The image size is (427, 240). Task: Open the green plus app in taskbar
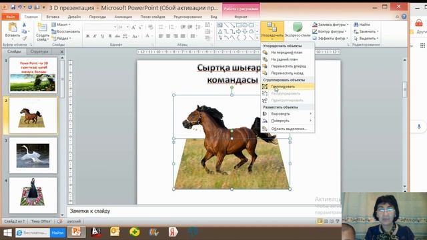pyautogui.click(x=135, y=232)
